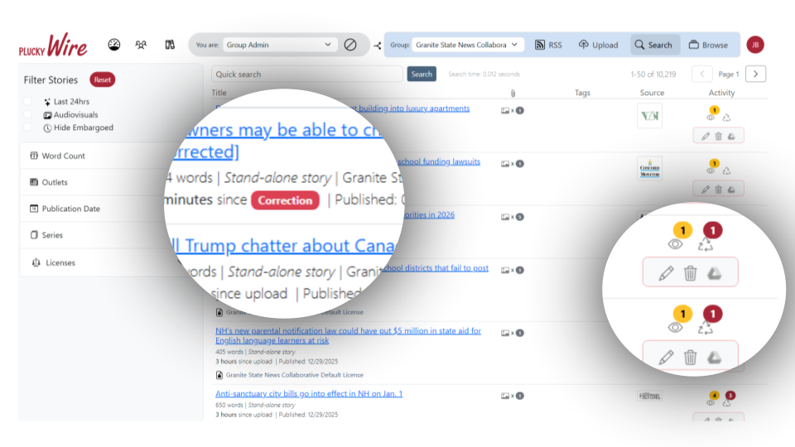Check the Audiovisuals filter box
The width and height of the screenshot is (795, 447).
tap(28, 115)
